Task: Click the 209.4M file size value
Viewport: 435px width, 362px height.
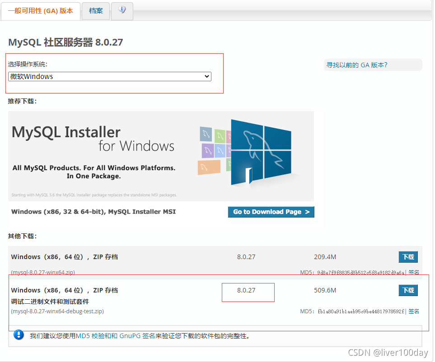Action: [x=325, y=257]
